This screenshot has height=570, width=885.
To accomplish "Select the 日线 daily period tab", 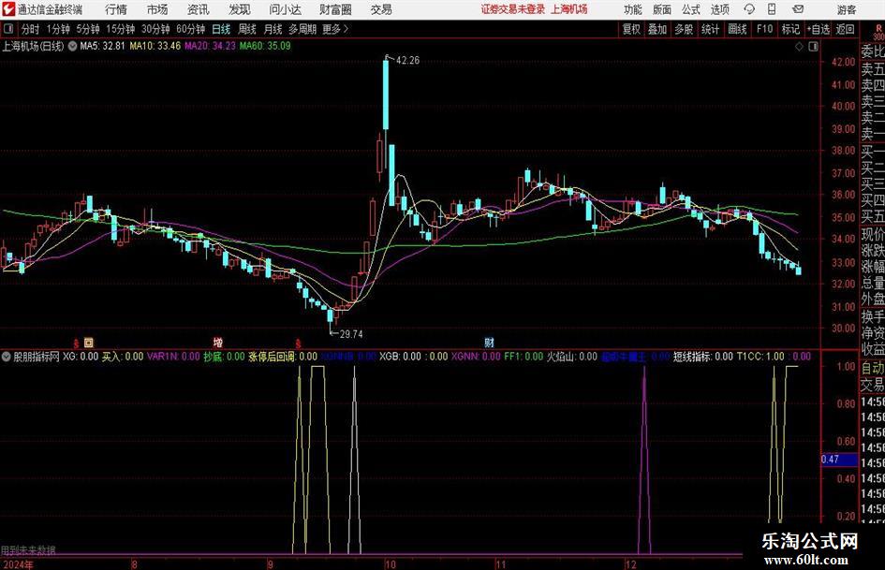I will 221,29.
